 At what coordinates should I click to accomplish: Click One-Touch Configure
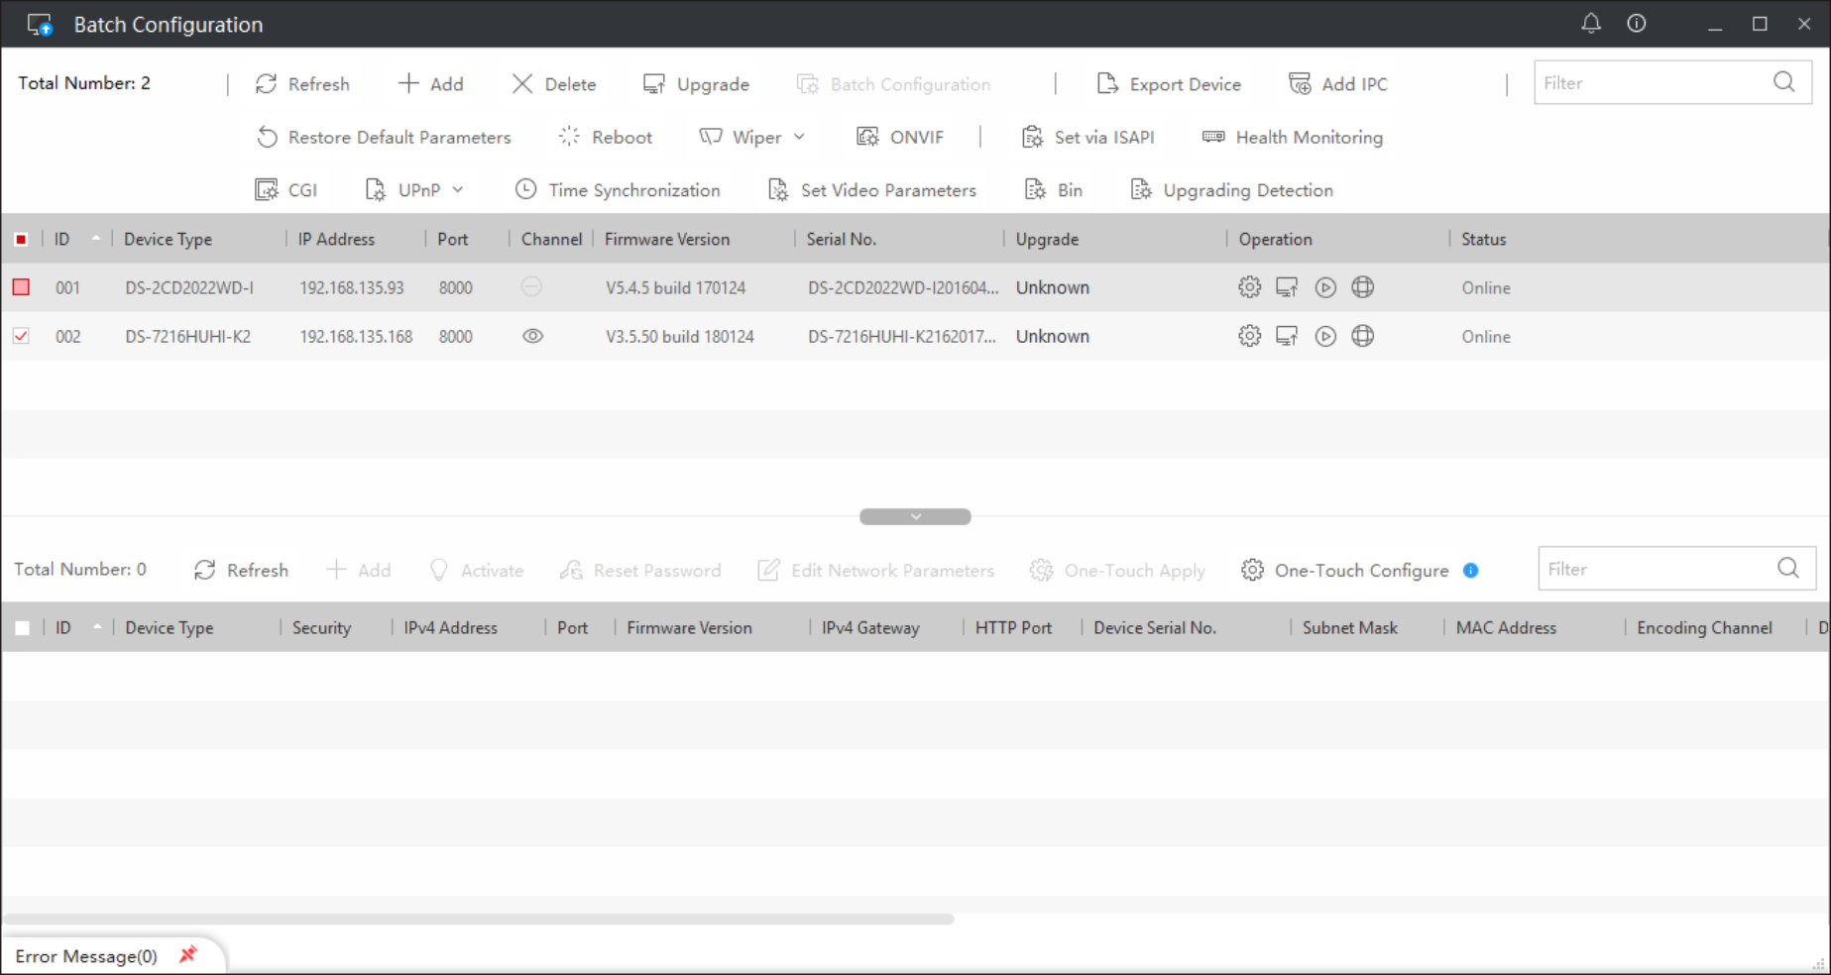click(1345, 570)
